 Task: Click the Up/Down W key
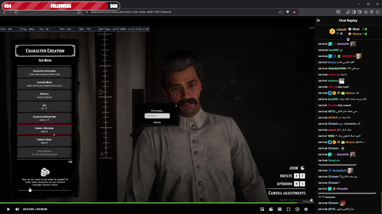(x=296, y=184)
